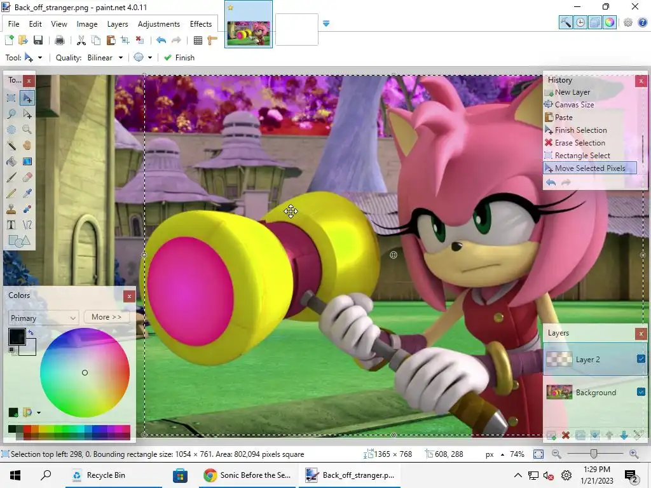651x488 pixels.
Task: Select the Lasso Select tool
Action: pyautogui.click(x=11, y=114)
